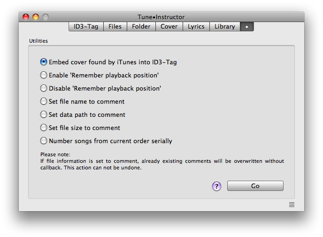
Task: Switch to the ID3-Tag tab
Action: tap(86, 27)
